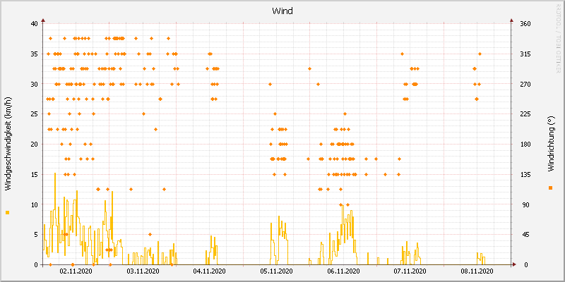Viewport: 565px width, 282px height.
Task: Click the right axis value 180
Action: point(525,145)
